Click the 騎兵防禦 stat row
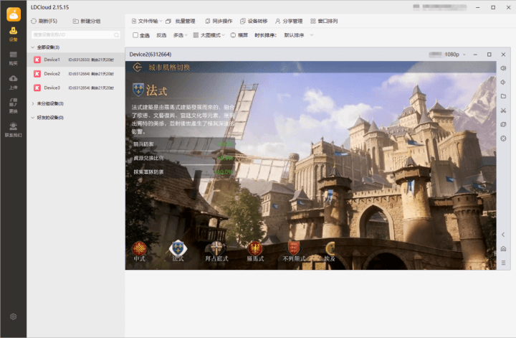Image resolution: width=516 pixels, height=338 pixels. click(183, 144)
